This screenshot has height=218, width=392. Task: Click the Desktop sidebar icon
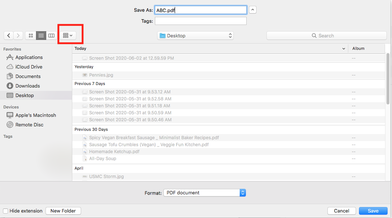point(10,95)
